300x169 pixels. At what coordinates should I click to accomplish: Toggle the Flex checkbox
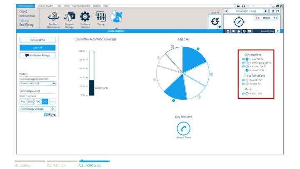[x=46, y=115]
